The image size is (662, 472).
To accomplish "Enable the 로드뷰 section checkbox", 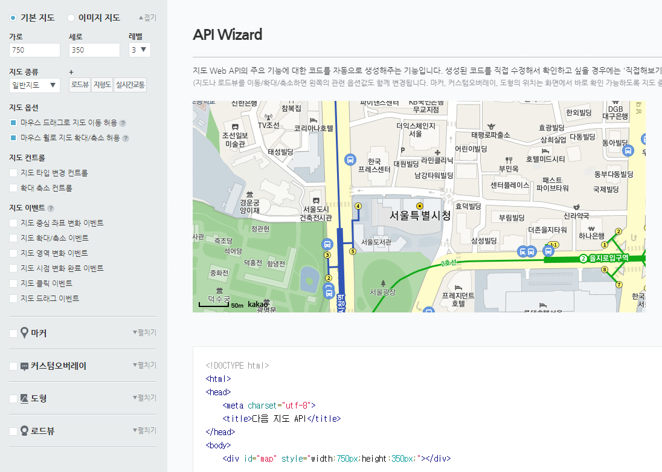I will pos(13,431).
